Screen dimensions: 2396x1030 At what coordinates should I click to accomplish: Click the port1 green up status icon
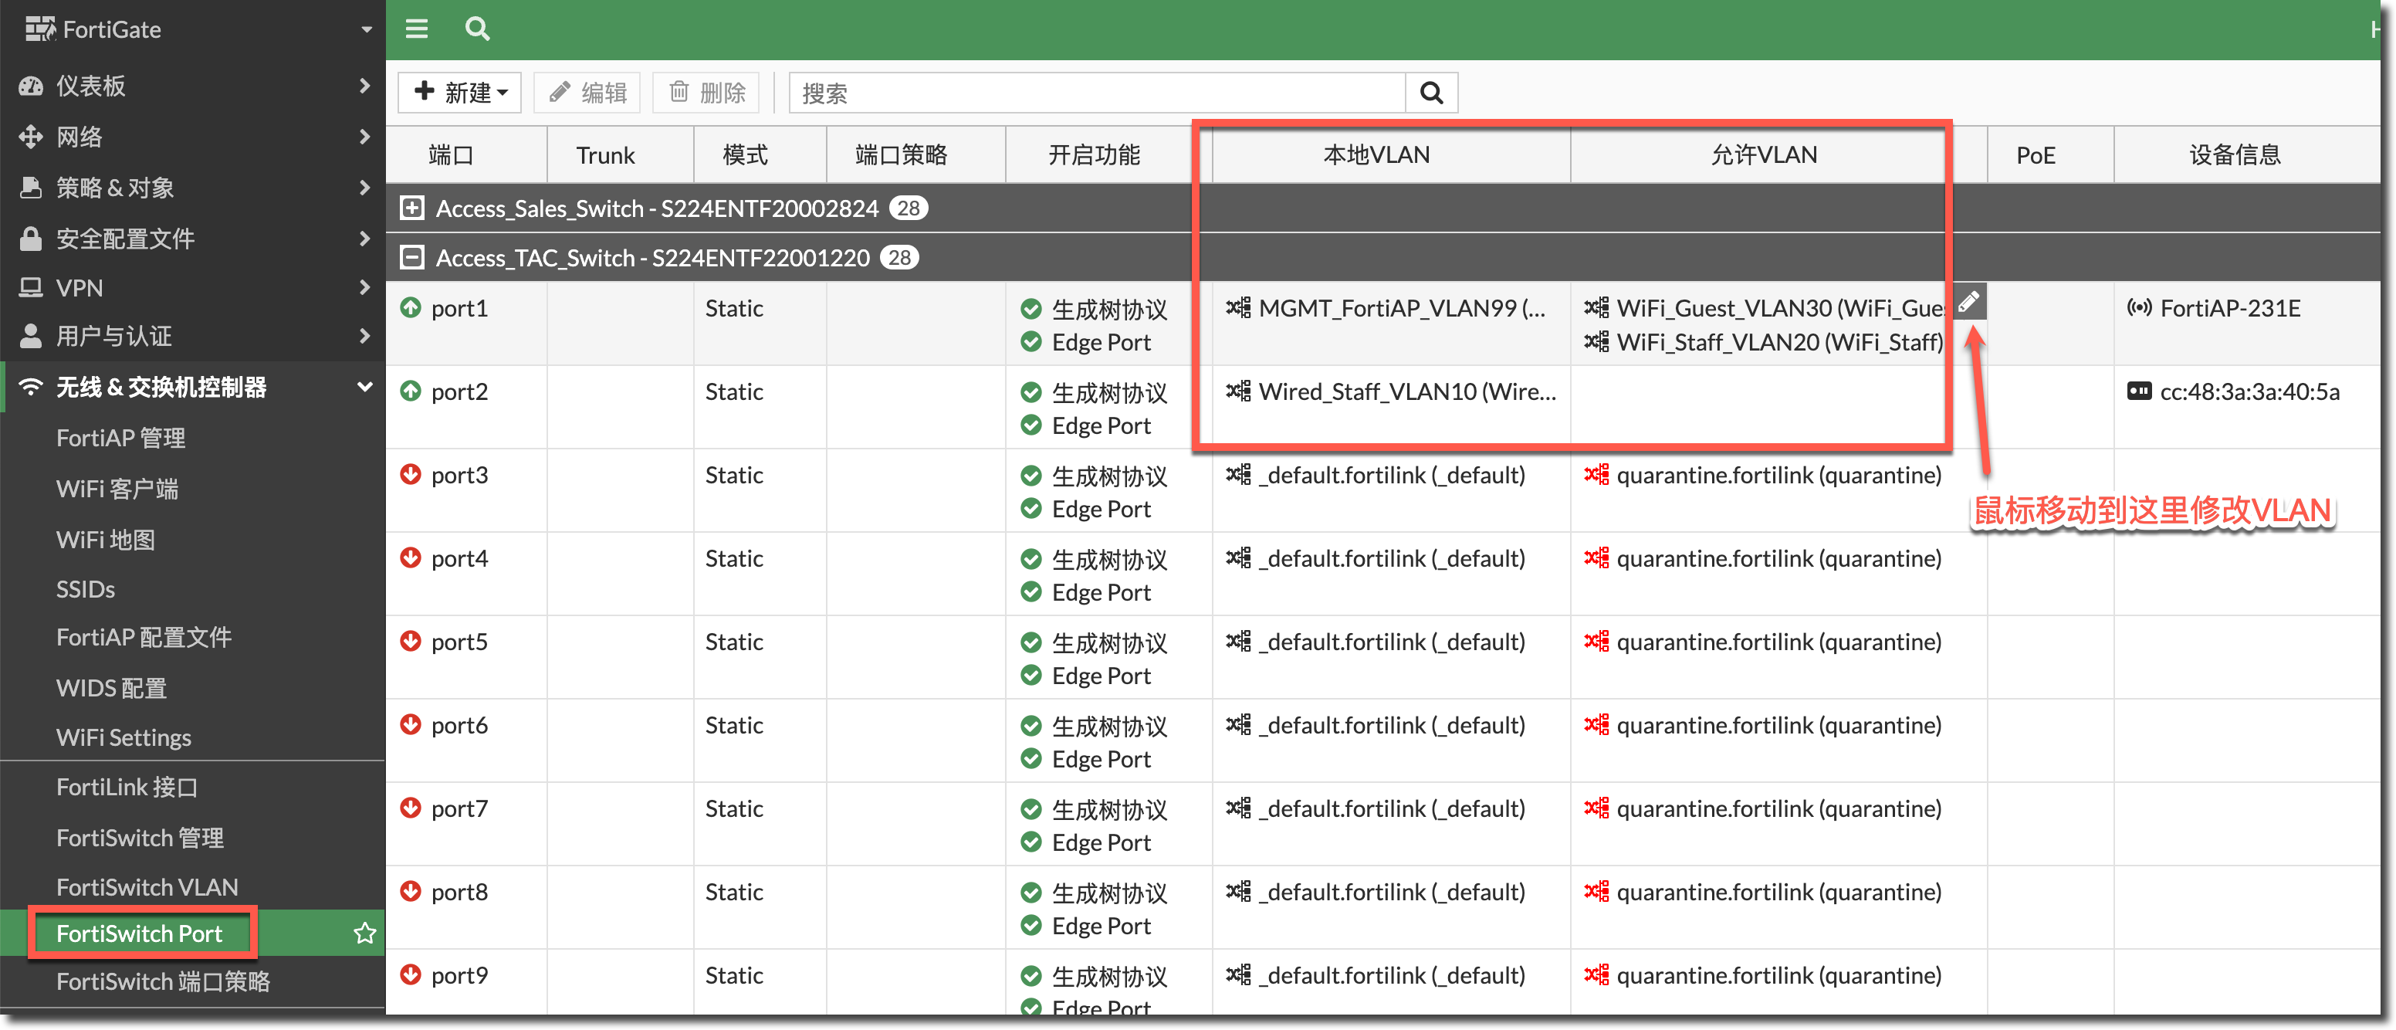click(410, 308)
